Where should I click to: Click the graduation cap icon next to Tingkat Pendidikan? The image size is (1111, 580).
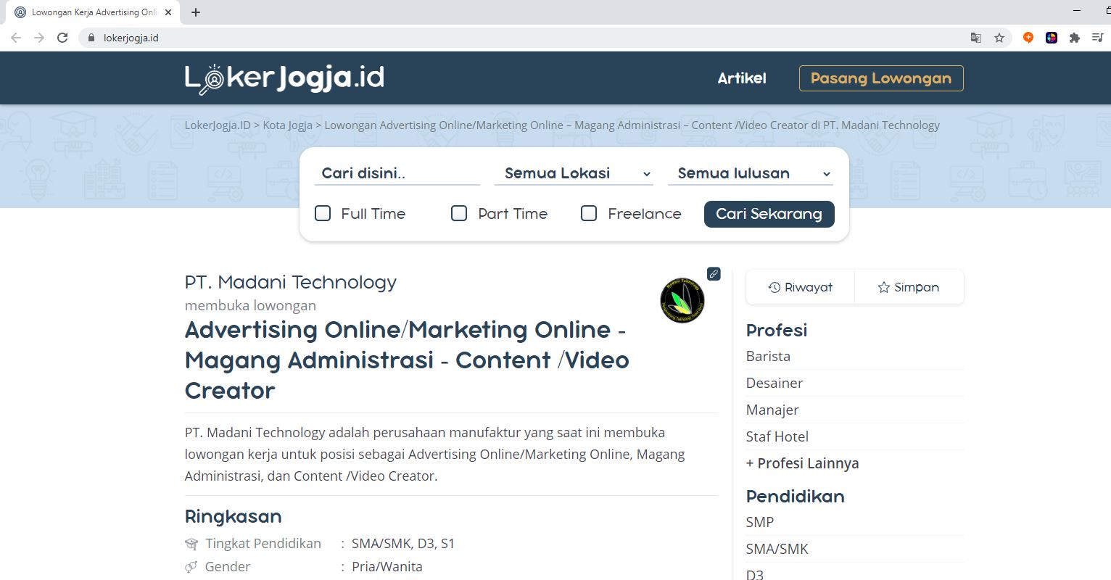(x=191, y=543)
